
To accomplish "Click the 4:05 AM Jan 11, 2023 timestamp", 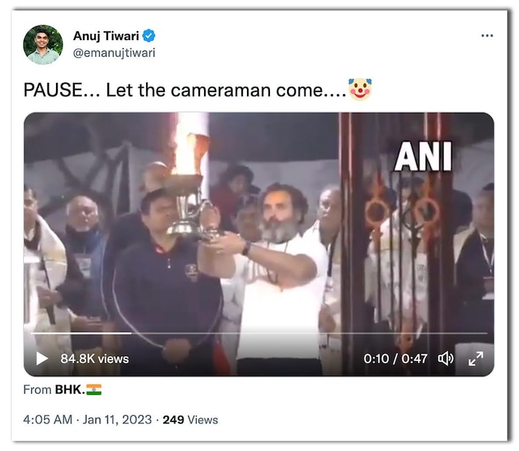I will point(86,419).
